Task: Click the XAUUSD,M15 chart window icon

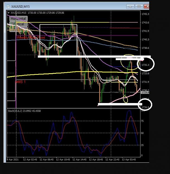Action: [8, 7]
